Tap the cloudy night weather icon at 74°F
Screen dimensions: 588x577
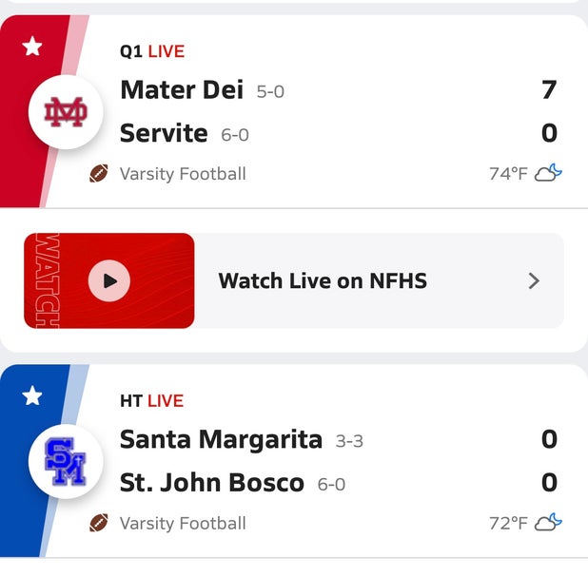(x=548, y=173)
